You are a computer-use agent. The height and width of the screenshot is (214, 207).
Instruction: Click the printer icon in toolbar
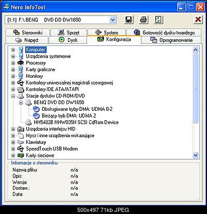click(x=144, y=20)
